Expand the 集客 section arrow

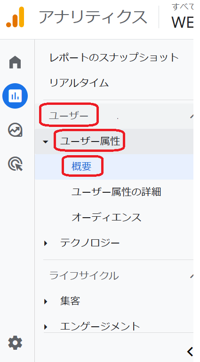point(46,301)
